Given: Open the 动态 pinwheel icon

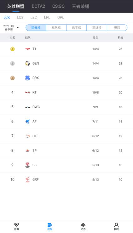Looking at the screenshot, I should coord(83,225).
